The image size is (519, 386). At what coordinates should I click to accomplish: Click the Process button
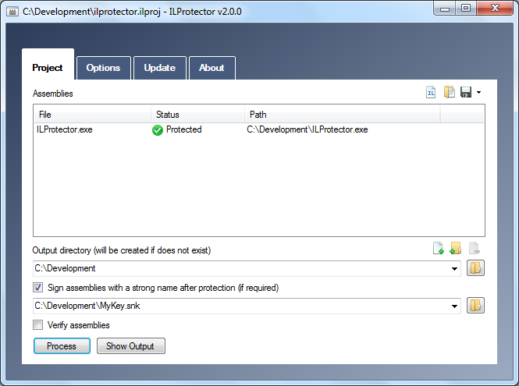(x=62, y=346)
